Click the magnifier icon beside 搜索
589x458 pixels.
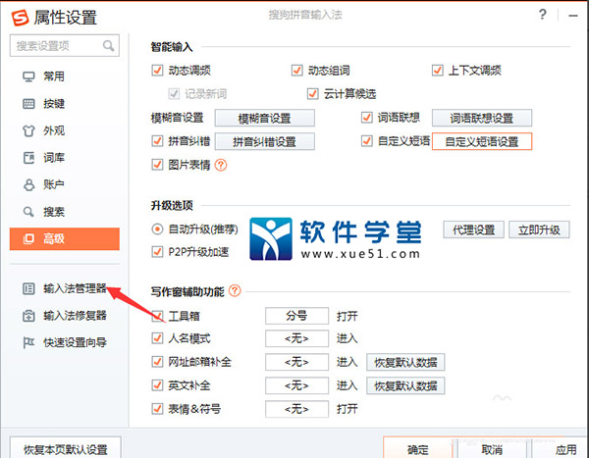point(28,212)
